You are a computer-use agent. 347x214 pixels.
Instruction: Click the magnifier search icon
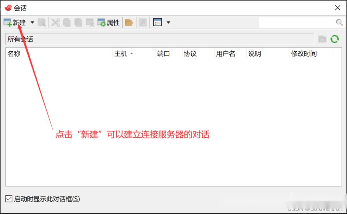point(339,22)
